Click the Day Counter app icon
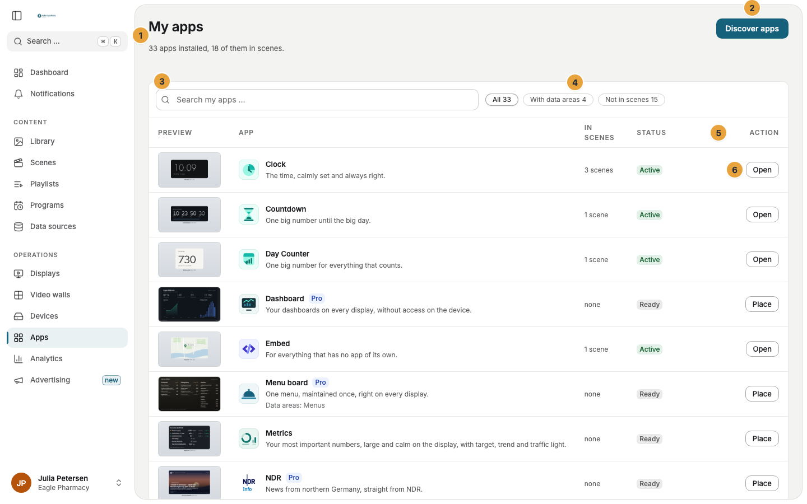The height and width of the screenshot is (504, 807). (249, 259)
